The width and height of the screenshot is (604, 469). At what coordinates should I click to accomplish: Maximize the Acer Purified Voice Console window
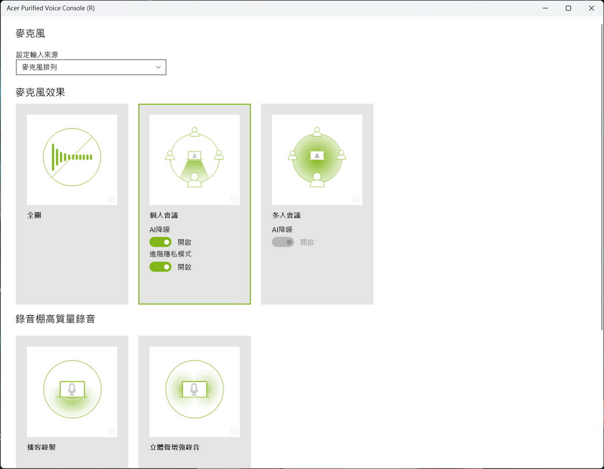[568, 8]
